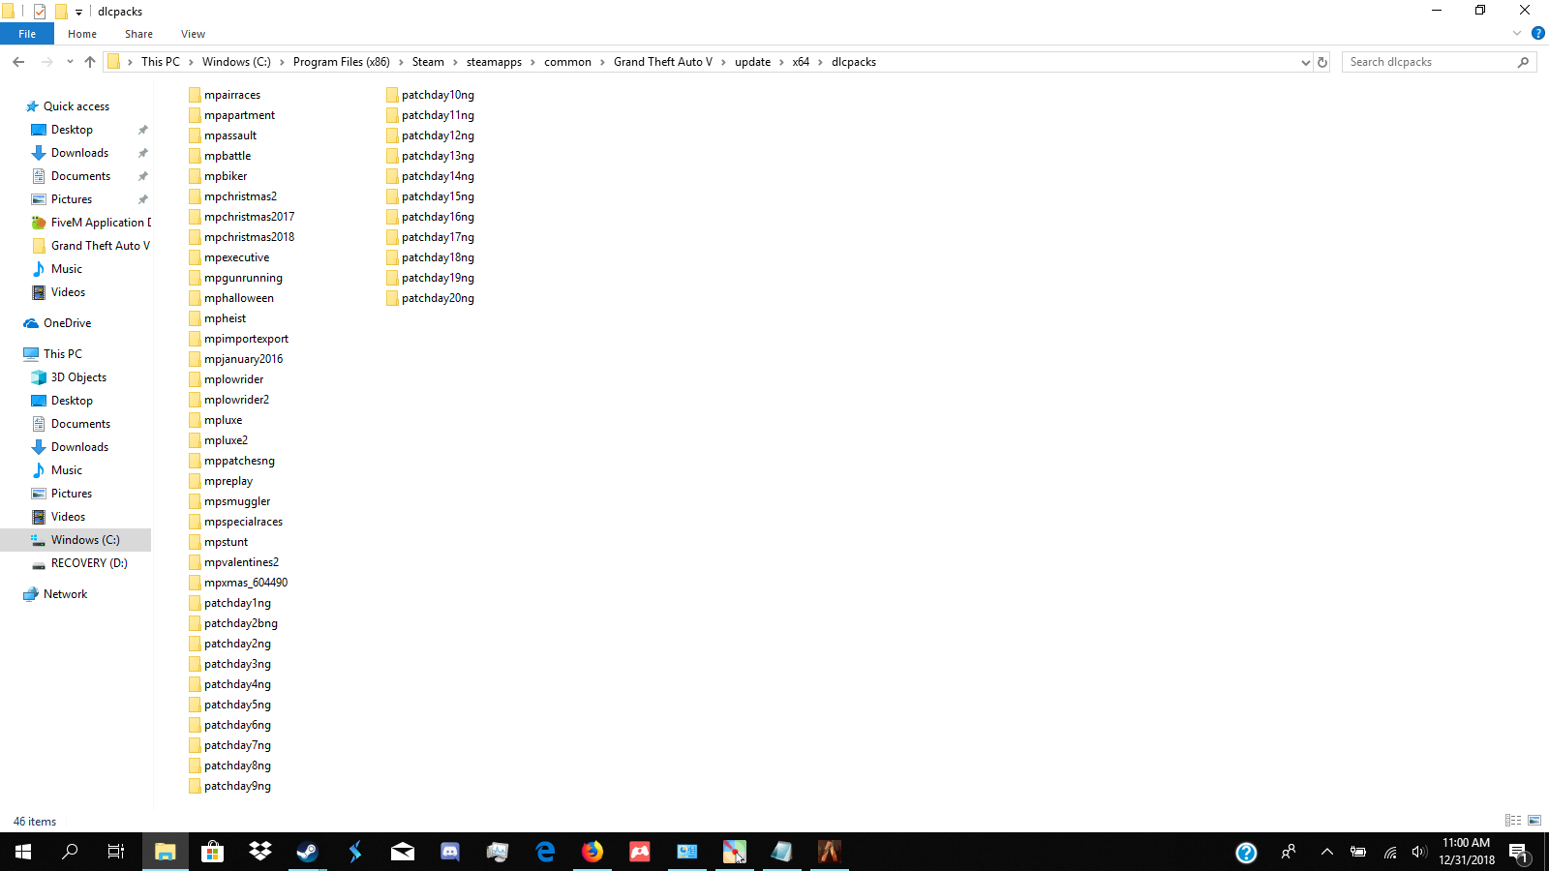The width and height of the screenshot is (1549, 871).
Task: Show hidden tray icons chevron
Action: (1327, 853)
